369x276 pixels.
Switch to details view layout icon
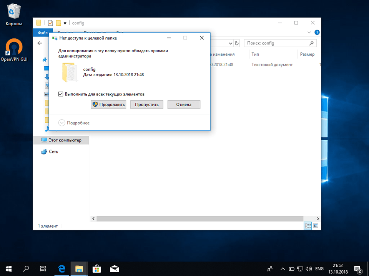point(308,226)
